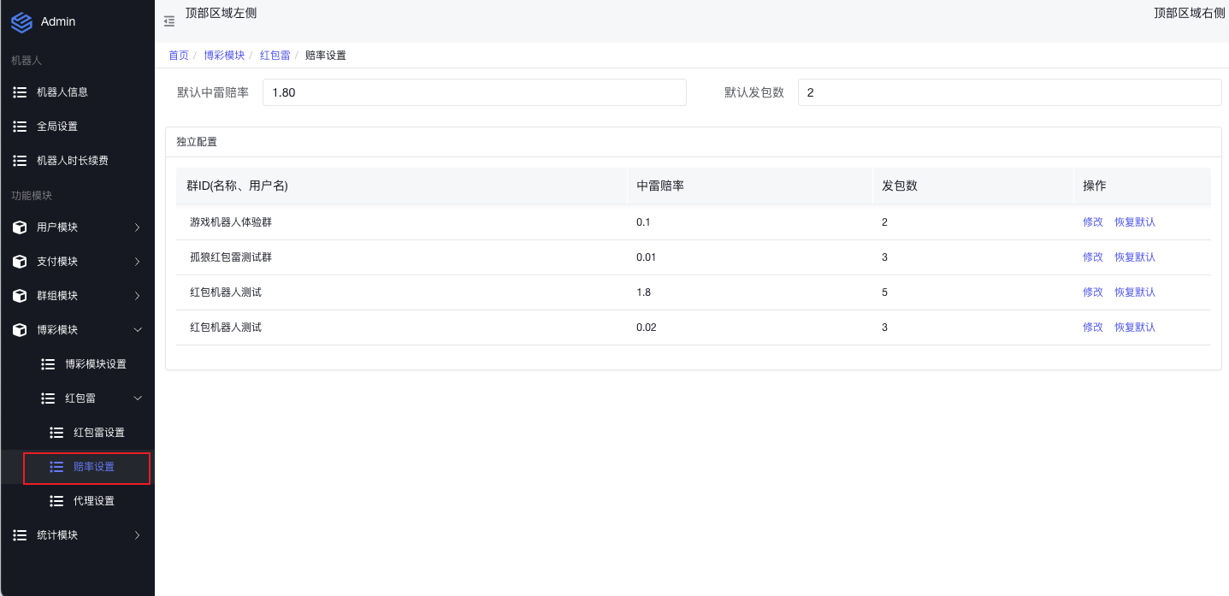Screen dimensions: 1229x596
Task: Collapse the 博彩模块 menu chevron
Action: click(137, 330)
